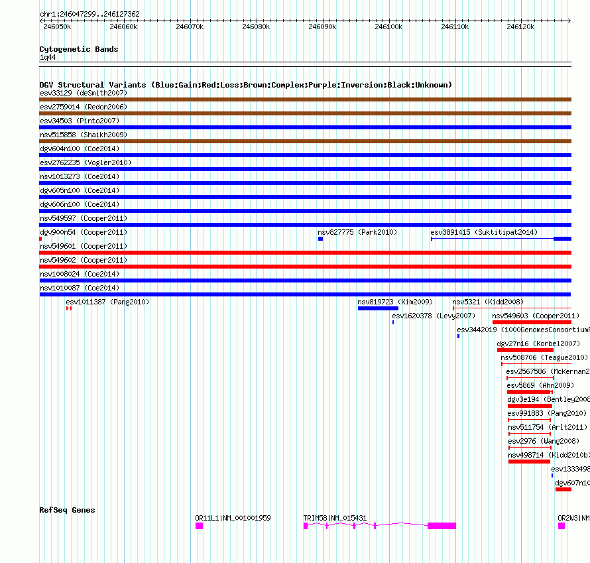Click nsv1008024 (Coe2014) label

click(x=80, y=274)
